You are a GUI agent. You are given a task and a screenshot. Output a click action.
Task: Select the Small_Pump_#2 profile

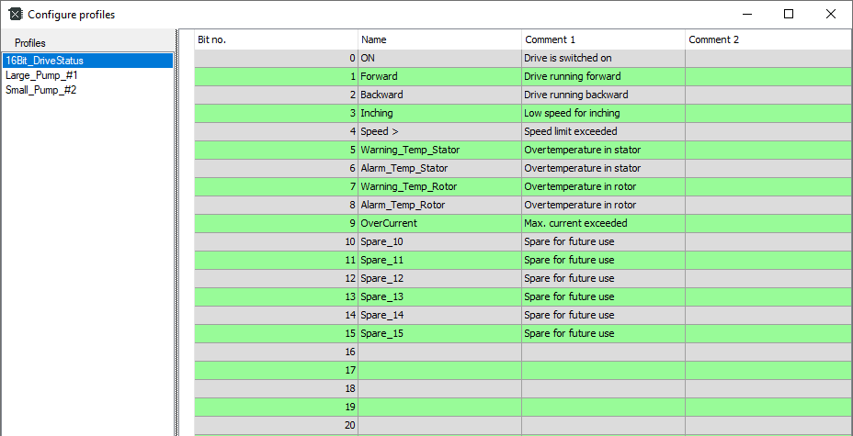pos(40,90)
